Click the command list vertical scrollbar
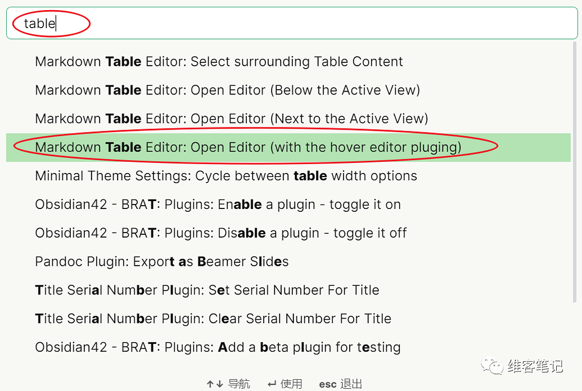 point(575,169)
